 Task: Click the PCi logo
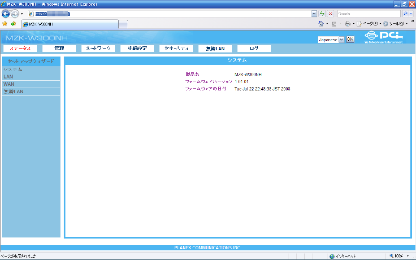(384, 37)
